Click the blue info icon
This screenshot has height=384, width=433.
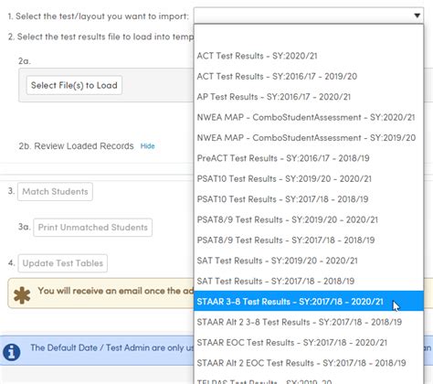coord(12,352)
